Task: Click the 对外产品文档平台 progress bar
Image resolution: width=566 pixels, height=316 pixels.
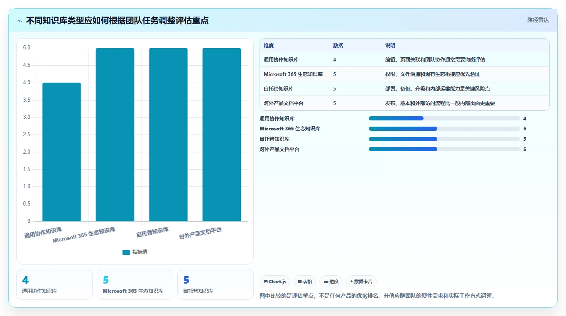Action: click(x=444, y=149)
